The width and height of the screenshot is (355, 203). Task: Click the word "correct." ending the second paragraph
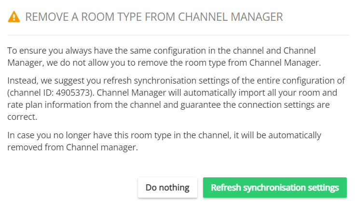pyautogui.click(x=22, y=117)
